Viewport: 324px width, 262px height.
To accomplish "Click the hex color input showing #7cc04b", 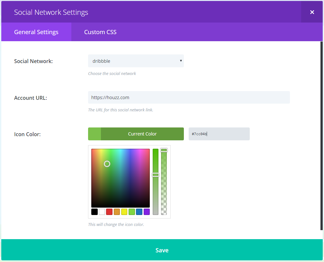I will coord(219,134).
